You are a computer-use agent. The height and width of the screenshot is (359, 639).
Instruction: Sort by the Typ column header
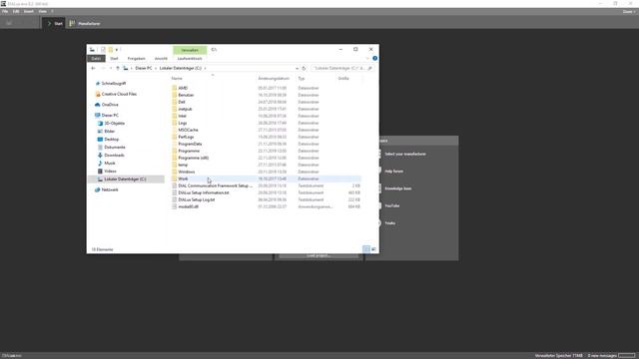pos(302,78)
